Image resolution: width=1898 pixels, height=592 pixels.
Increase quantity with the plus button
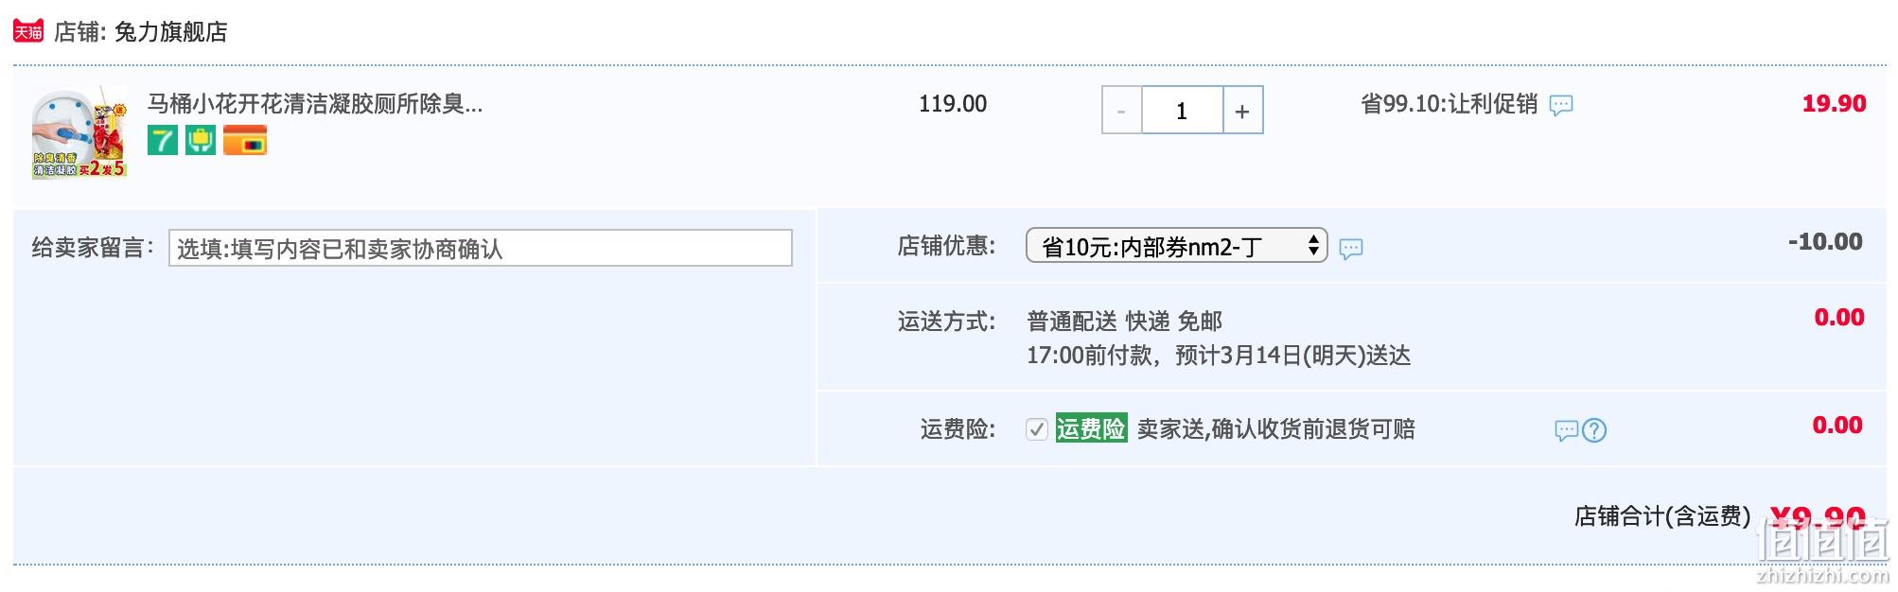click(1242, 111)
